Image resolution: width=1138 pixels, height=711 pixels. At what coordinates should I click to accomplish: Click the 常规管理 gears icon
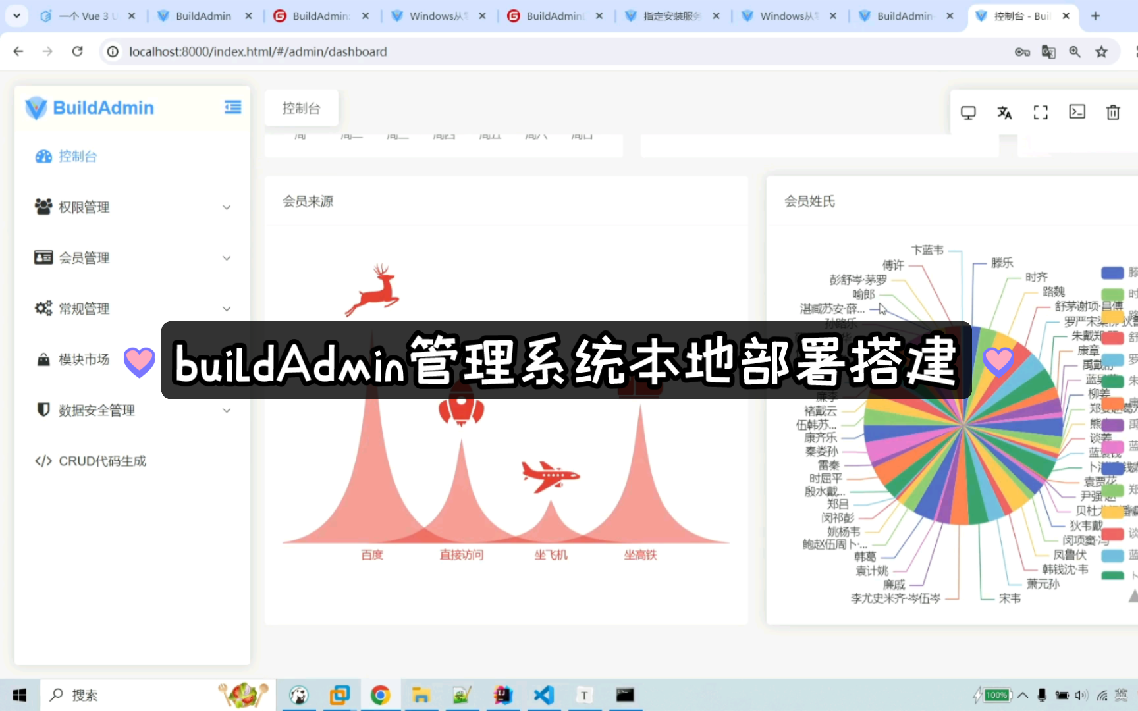pos(43,308)
